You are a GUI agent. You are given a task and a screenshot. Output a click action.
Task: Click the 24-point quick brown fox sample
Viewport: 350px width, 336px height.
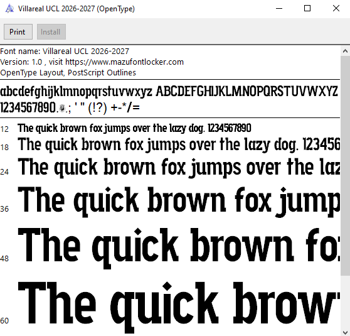click(x=179, y=168)
